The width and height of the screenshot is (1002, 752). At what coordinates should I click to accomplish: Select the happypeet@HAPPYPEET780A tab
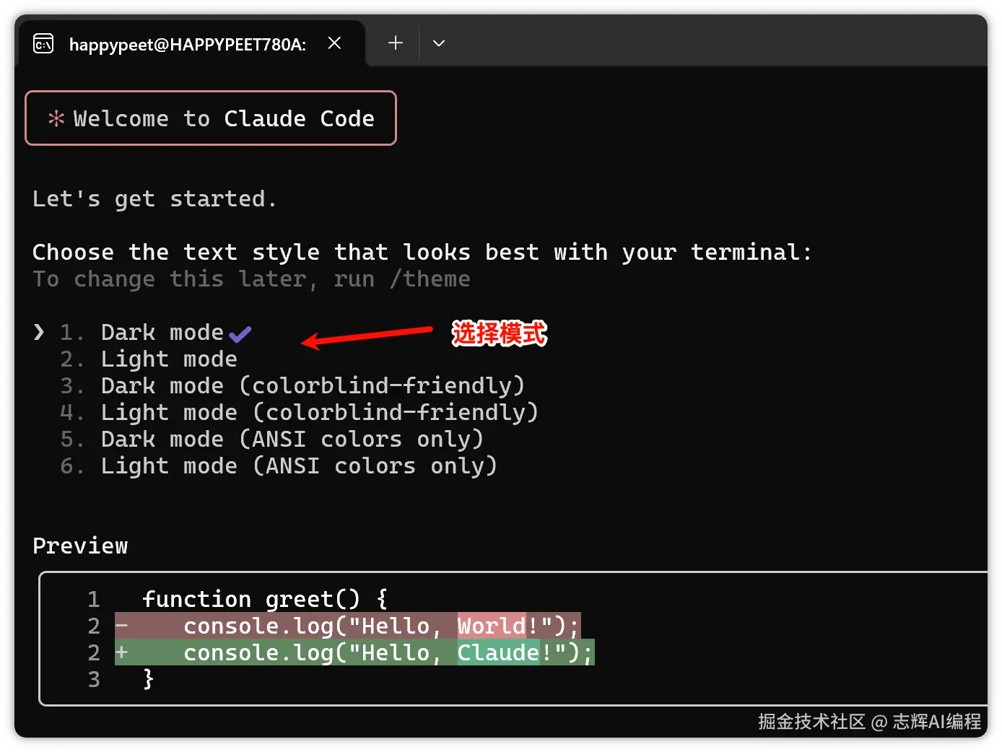[x=192, y=43]
